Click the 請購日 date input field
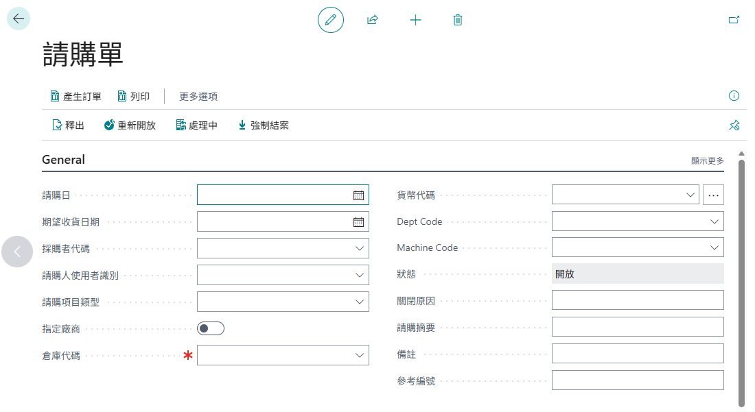Image resolution: width=755 pixels, height=412 pixels. pos(283,195)
